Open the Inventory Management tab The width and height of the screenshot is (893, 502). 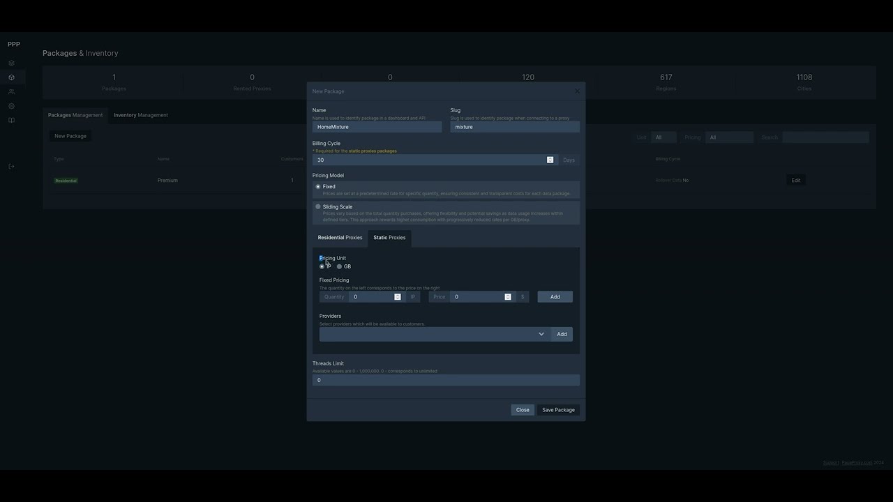(141, 115)
